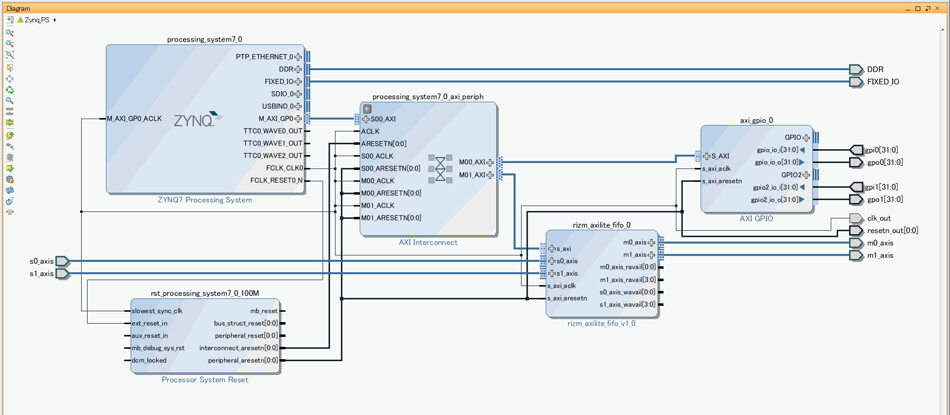
Task: Click the slowest_sync_clk pin label
Action: tap(157, 311)
